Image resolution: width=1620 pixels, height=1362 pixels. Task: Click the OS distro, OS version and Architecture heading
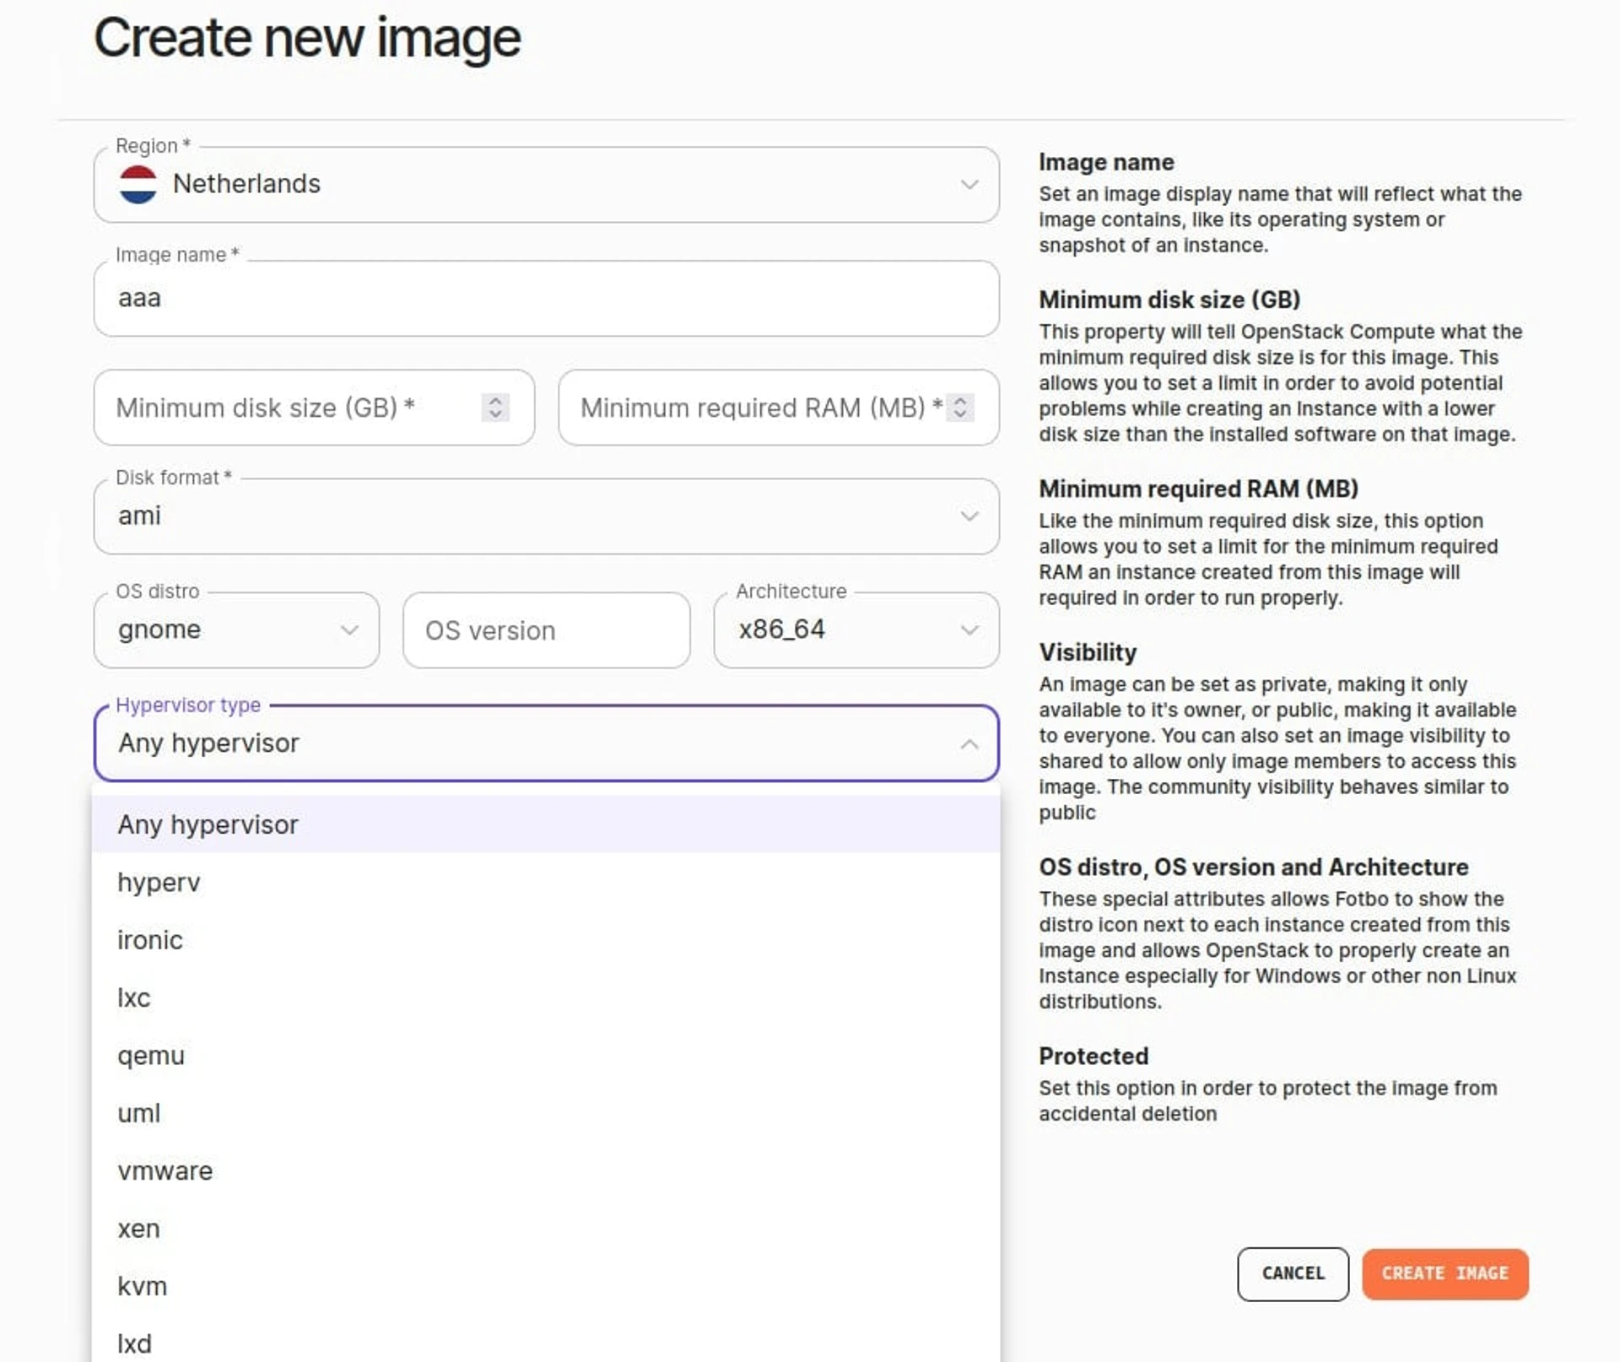[1253, 867]
